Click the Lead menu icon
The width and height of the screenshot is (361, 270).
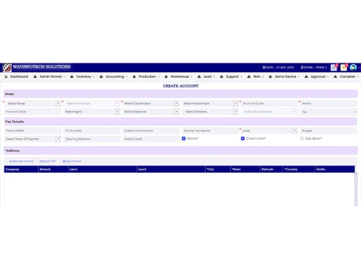pos(199,76)
